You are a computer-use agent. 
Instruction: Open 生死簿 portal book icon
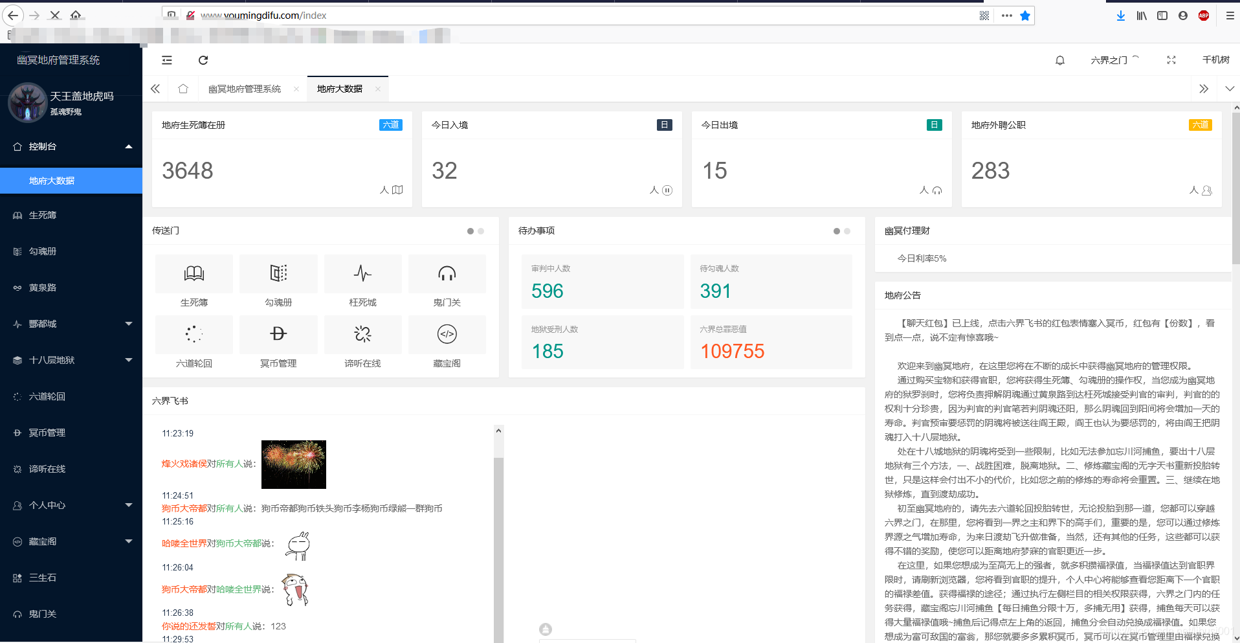tap(194, 273)
